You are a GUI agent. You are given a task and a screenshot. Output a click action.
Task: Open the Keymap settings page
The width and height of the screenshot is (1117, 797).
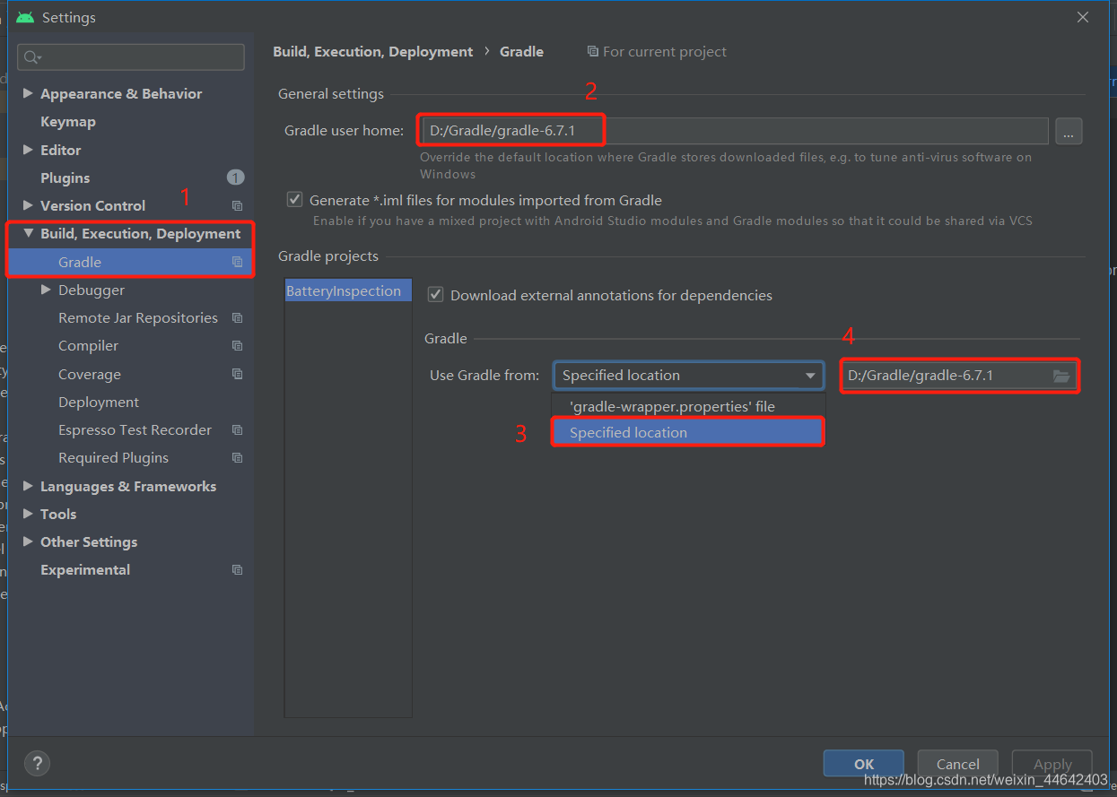click(x=68, y=121)
